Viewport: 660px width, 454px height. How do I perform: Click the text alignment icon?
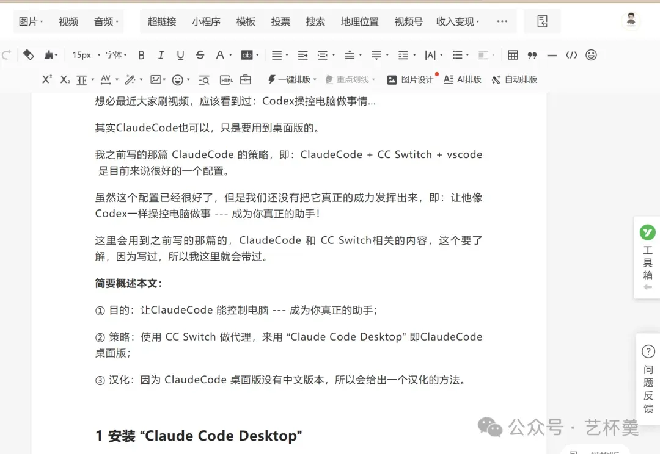pyautogui.click(x=277, y=55)
